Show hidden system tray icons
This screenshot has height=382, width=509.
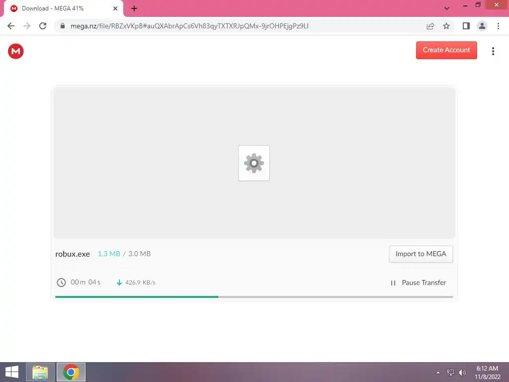tap(438, 373)
